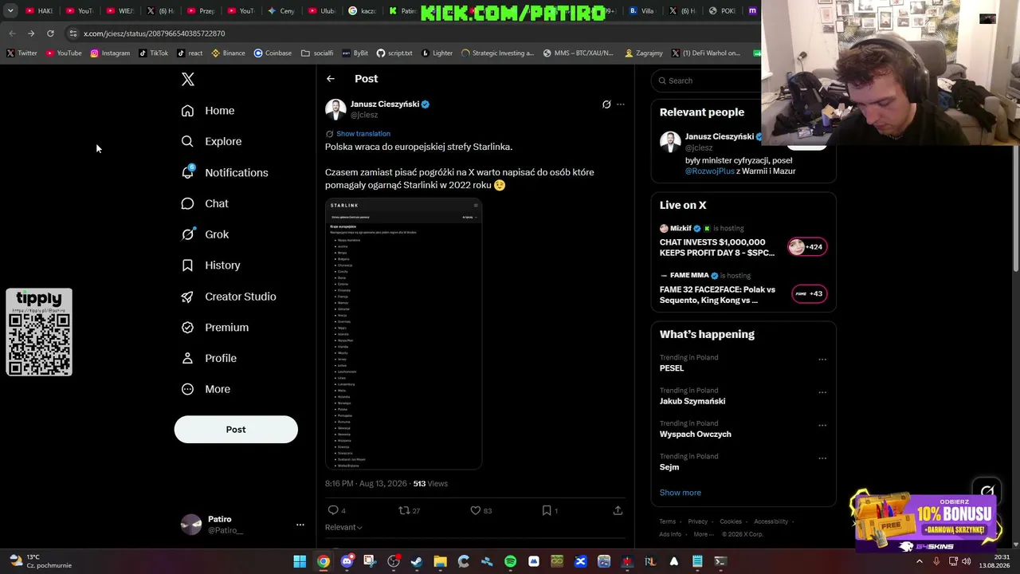The width and height of the screenshot is (1020, 574).
Task: Open Mizkif live stream listing
Action: (743, 241)
